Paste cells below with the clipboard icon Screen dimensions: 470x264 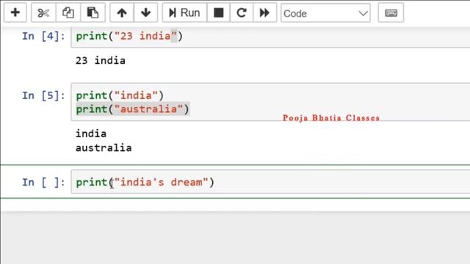(93, 13)
